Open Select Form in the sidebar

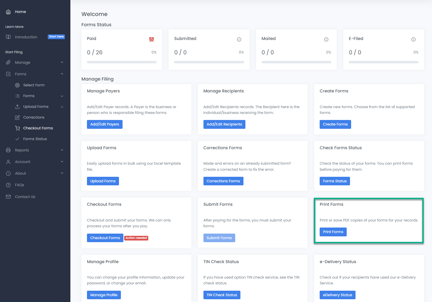pyautogui.click(x=34, y=85)
